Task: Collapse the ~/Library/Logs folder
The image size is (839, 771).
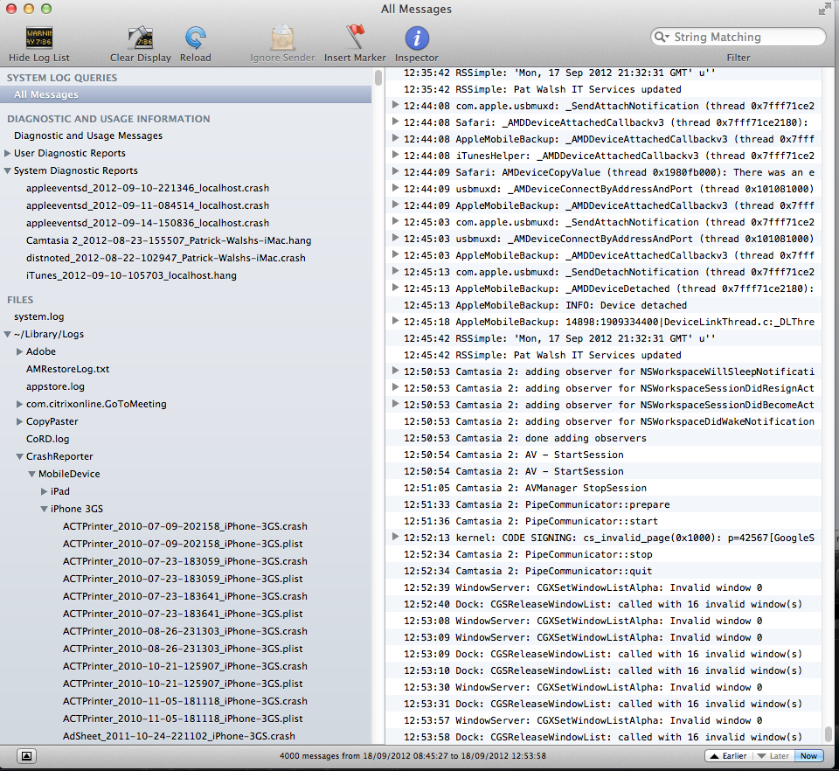Action: tap(8, 335)
